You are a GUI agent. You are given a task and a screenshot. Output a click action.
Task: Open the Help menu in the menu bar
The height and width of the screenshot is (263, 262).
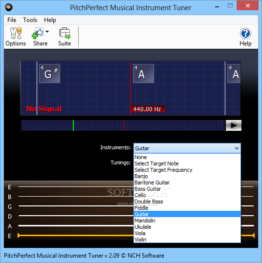[x=50, y=20]
